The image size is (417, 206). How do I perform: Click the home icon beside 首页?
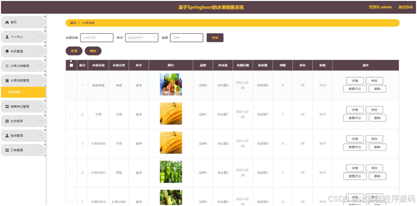7,23
